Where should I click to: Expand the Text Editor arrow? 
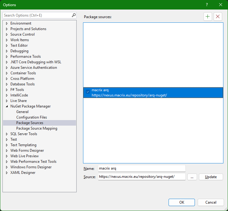click(x=7, y=45)
